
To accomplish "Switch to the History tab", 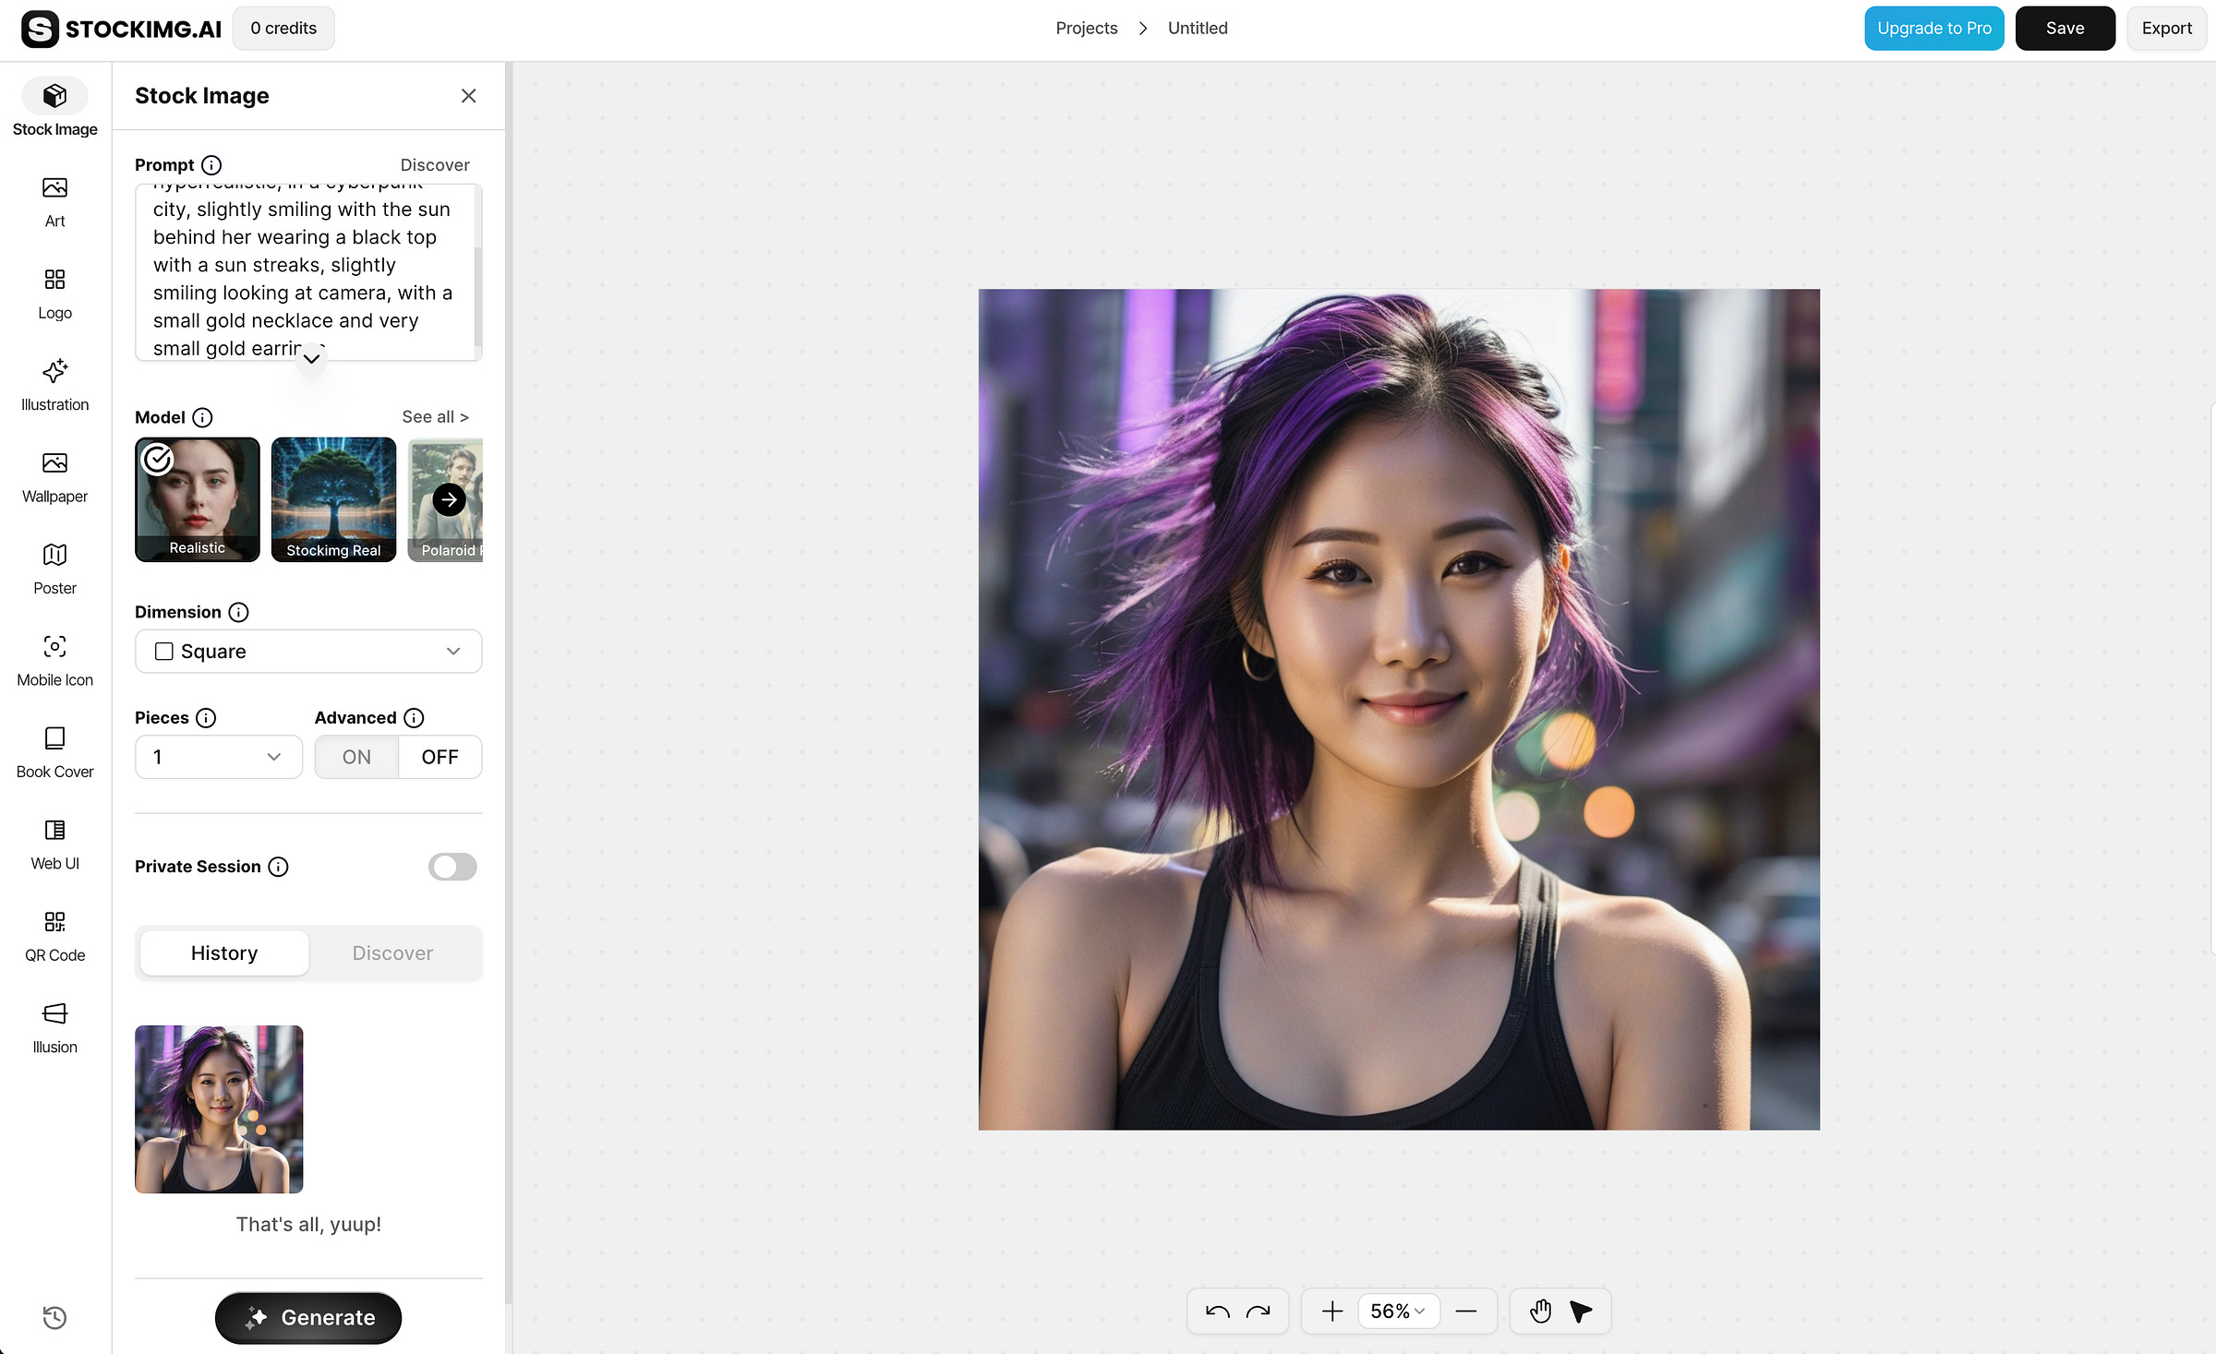I will coord(224,953).
